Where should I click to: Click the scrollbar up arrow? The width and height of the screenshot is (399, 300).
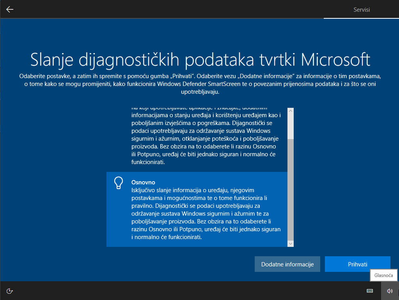(x=291, y=111)
